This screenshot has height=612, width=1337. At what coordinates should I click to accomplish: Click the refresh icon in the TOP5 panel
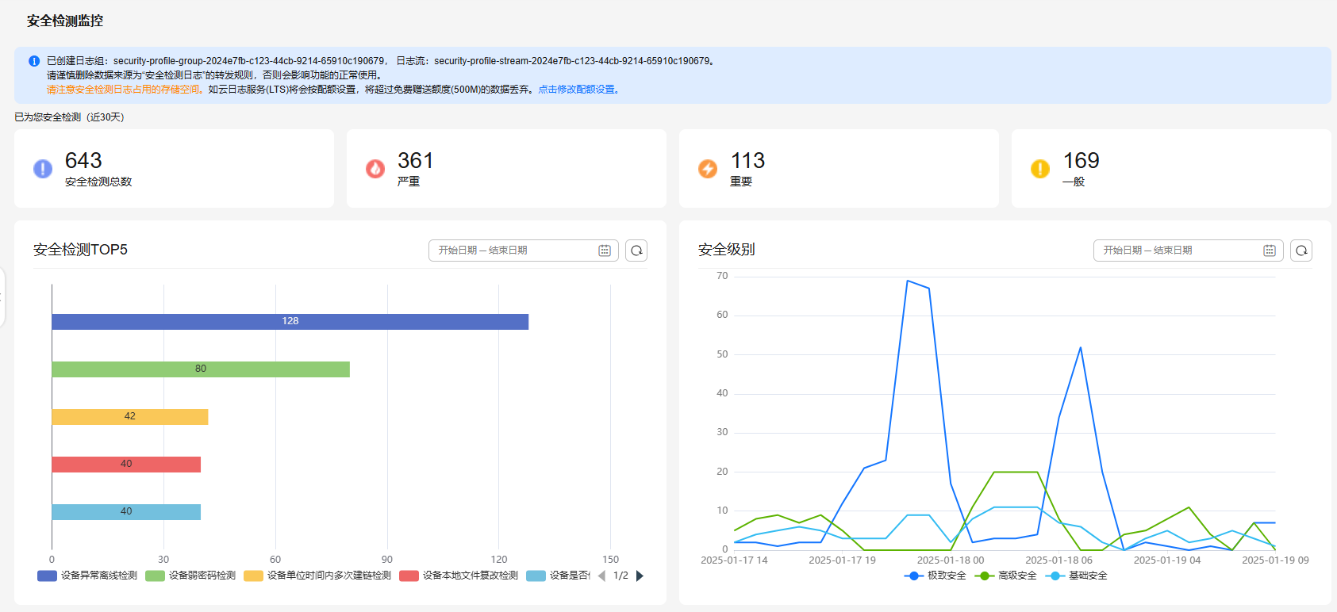click(x=636, y=251)
